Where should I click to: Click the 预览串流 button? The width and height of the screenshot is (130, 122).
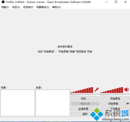115,109
